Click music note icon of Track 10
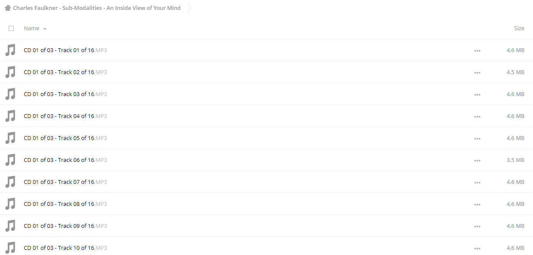This screenshot has width=533, height=255. (10, 248)
